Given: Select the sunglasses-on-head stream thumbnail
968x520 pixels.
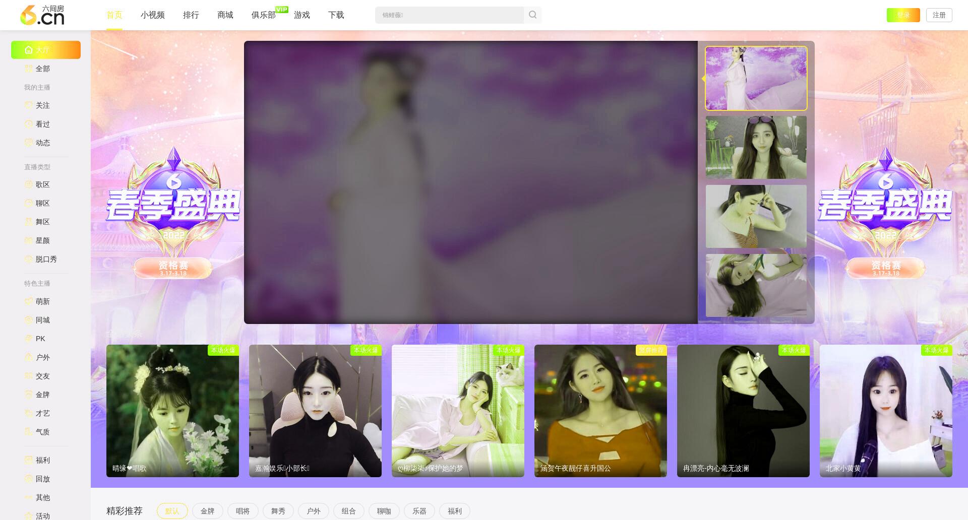Looking at the screenshot, I should (x=756, y=147).
